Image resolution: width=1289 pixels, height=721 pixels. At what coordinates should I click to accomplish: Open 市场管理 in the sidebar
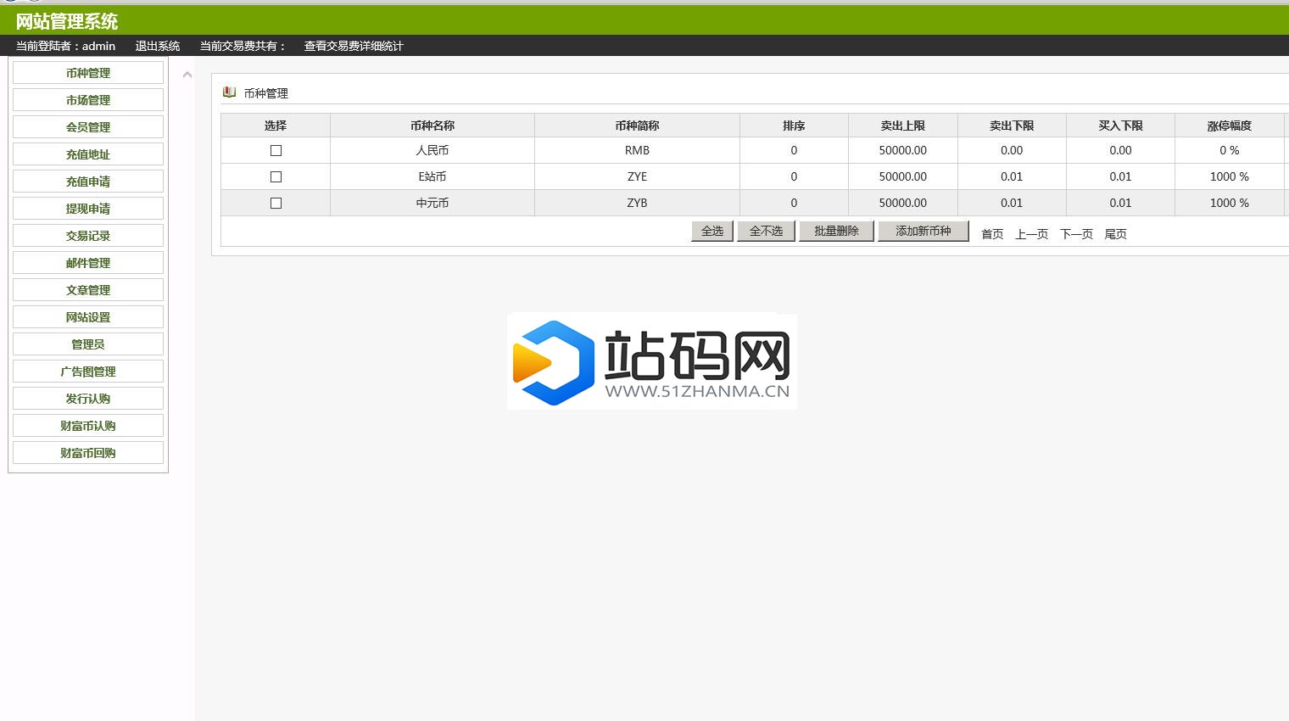pos(88,100)
